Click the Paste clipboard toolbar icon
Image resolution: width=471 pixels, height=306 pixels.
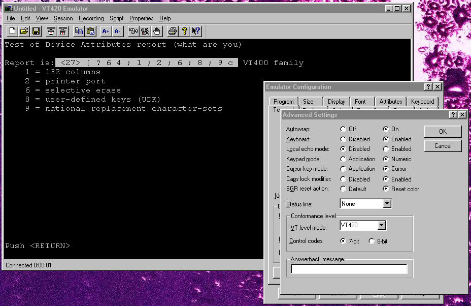tap(91, 31)
